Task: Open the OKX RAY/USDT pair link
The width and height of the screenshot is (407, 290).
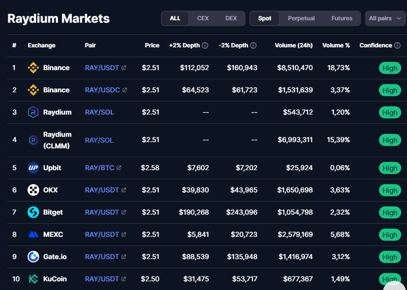Action: [102, 190]
